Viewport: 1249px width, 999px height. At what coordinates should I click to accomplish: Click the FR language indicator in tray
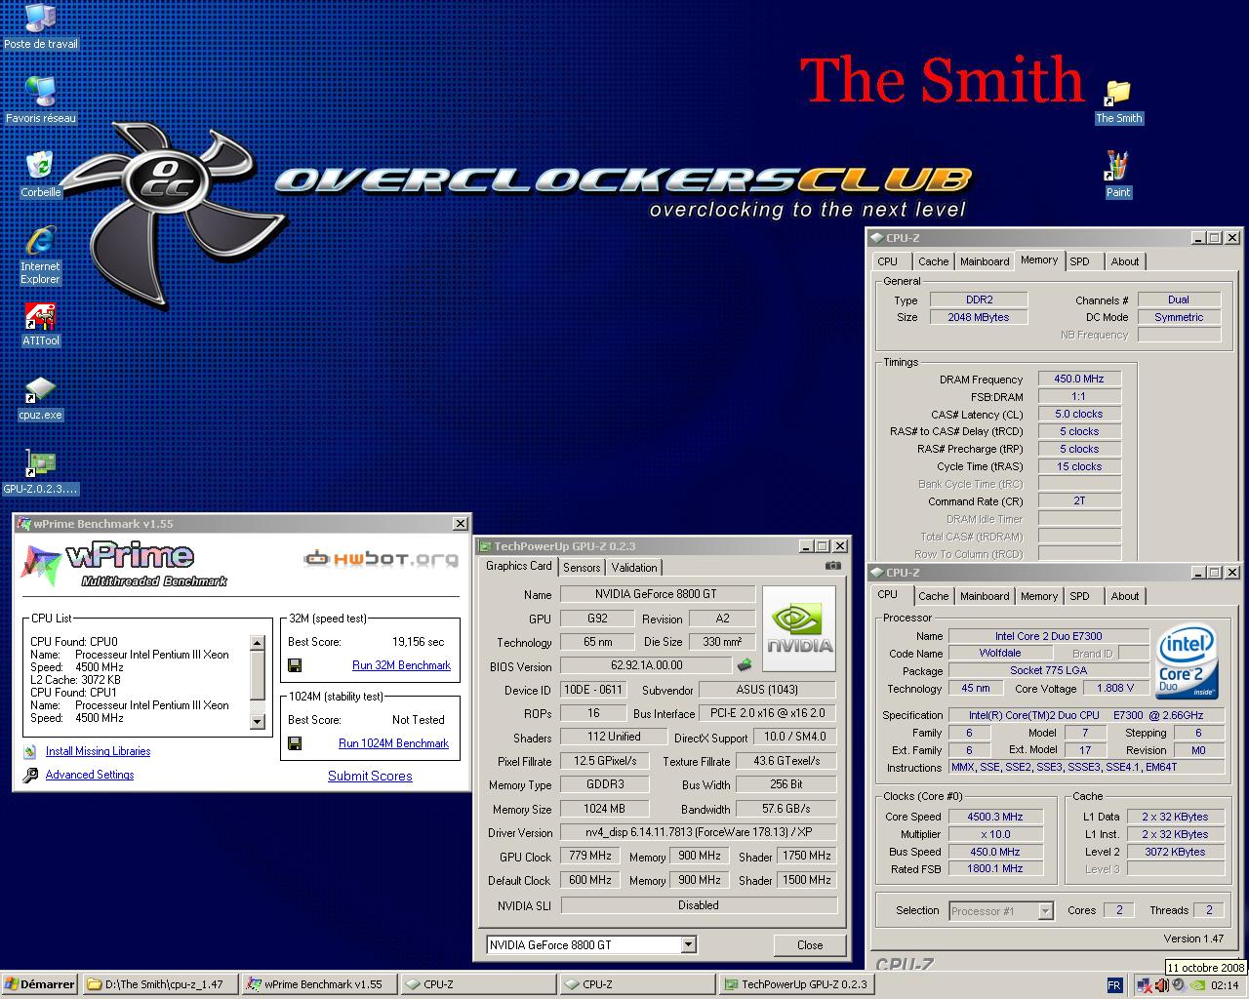pyautogui.click(x=1114, y=985)
